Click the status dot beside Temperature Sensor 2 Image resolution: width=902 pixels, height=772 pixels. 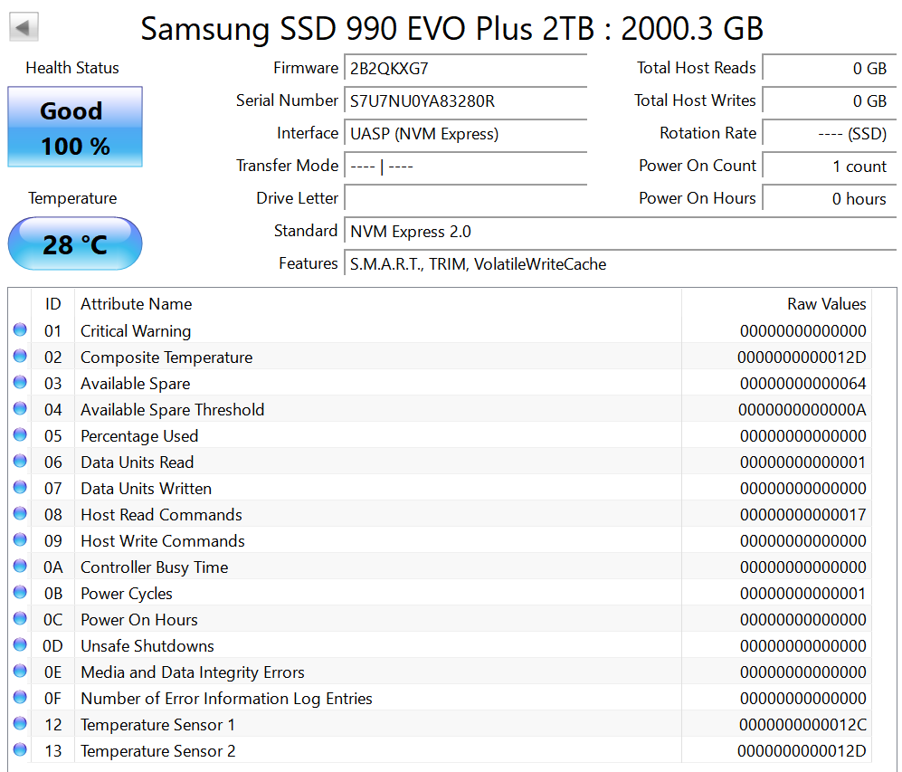click(x=20, y=749)
